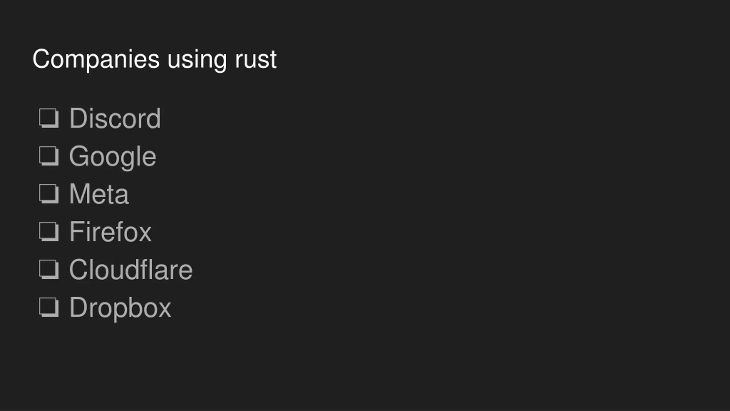This screenshot has height=411, width=730.
Task: Place cursor on 'using' in the heading
Action: 197,60
